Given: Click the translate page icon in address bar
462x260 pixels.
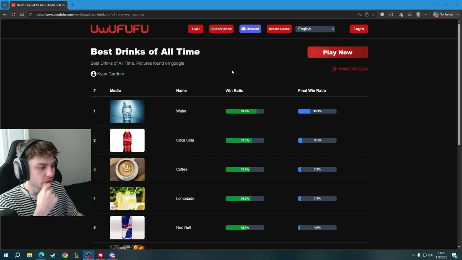Looking at the screenshot, I should tap(360, 14).
